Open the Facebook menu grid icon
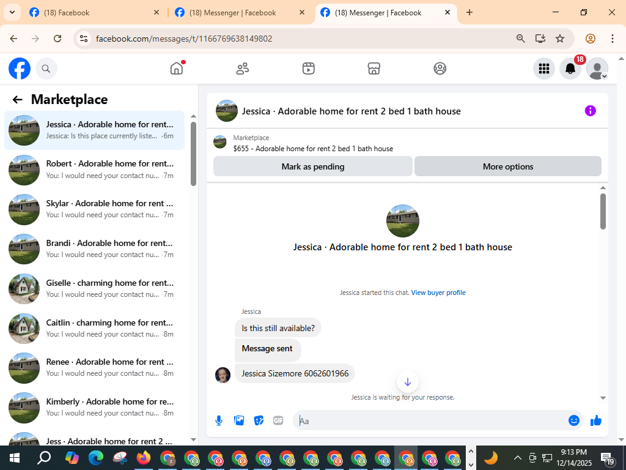 [x=543, y=69]
